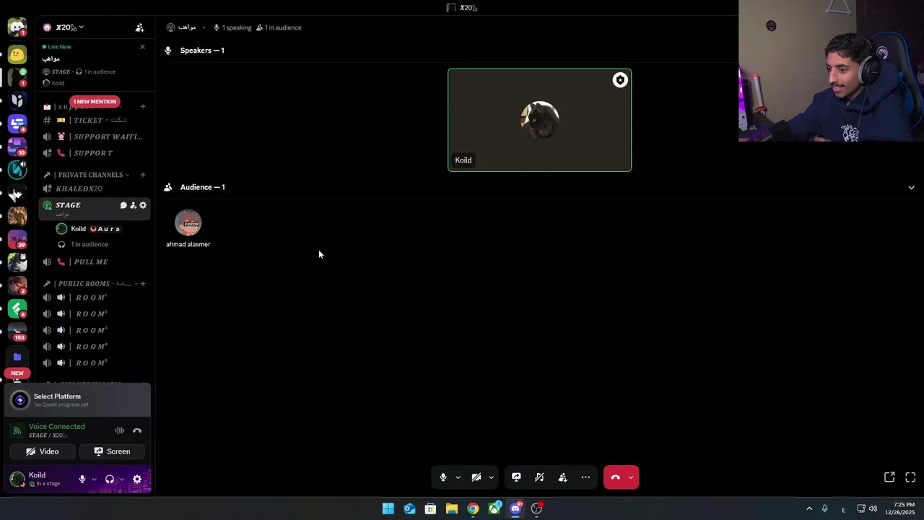The height and width of the screenshot is (520, 924).
Task: Add a channel to PUBLIC ROOMS category
Action: point(143,284)
